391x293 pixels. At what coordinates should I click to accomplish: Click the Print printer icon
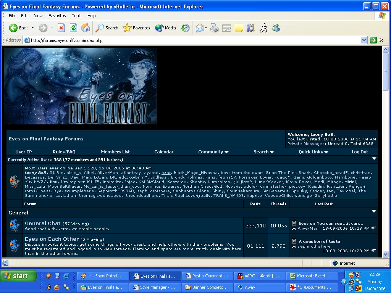pyautogui.click(x=215, y=28)
